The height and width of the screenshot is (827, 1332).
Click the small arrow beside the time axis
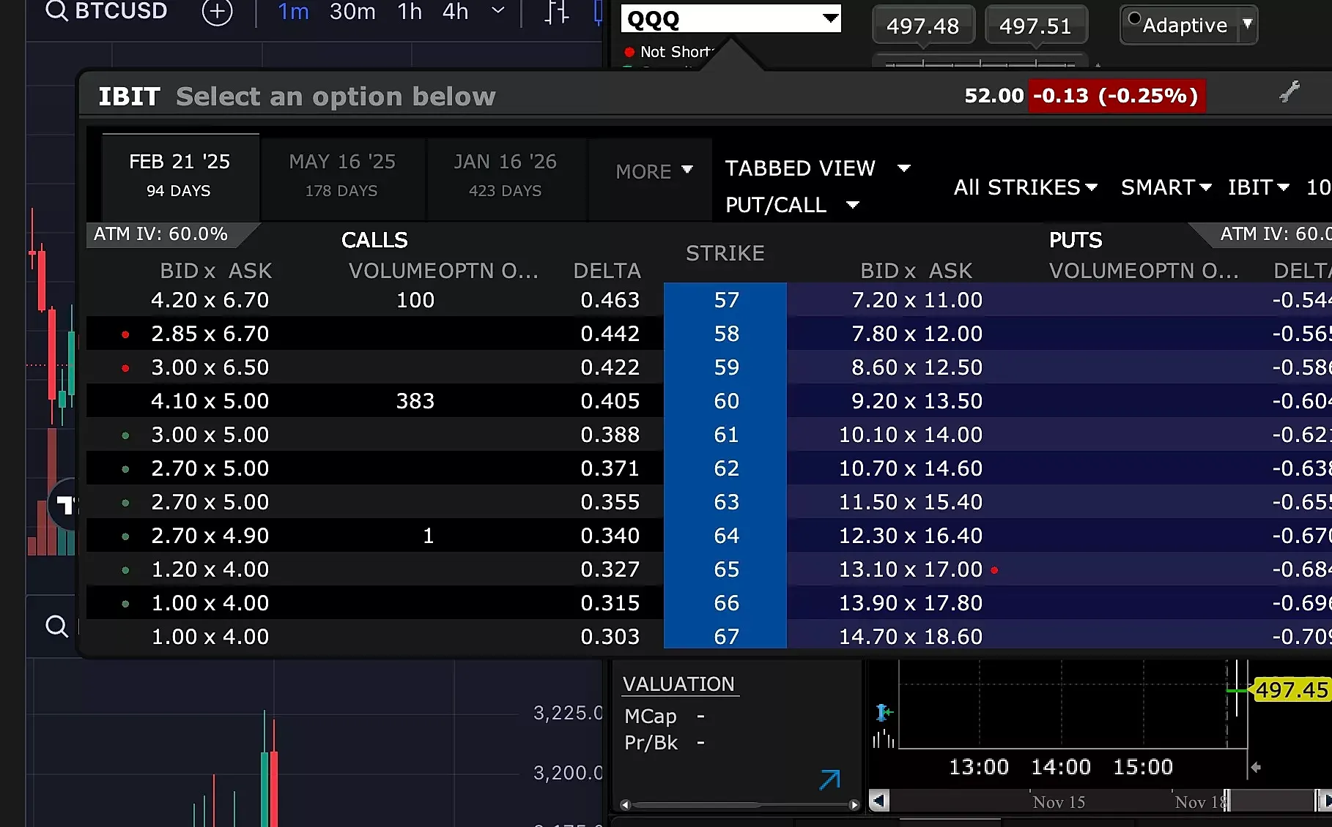(x=1256, y=767)
